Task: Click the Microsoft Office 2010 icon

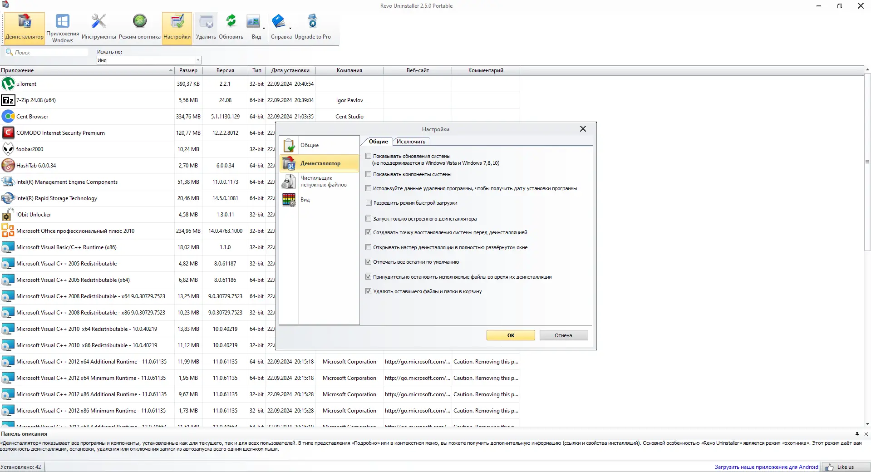Action: pyautogui.click(x=8, y=231)
